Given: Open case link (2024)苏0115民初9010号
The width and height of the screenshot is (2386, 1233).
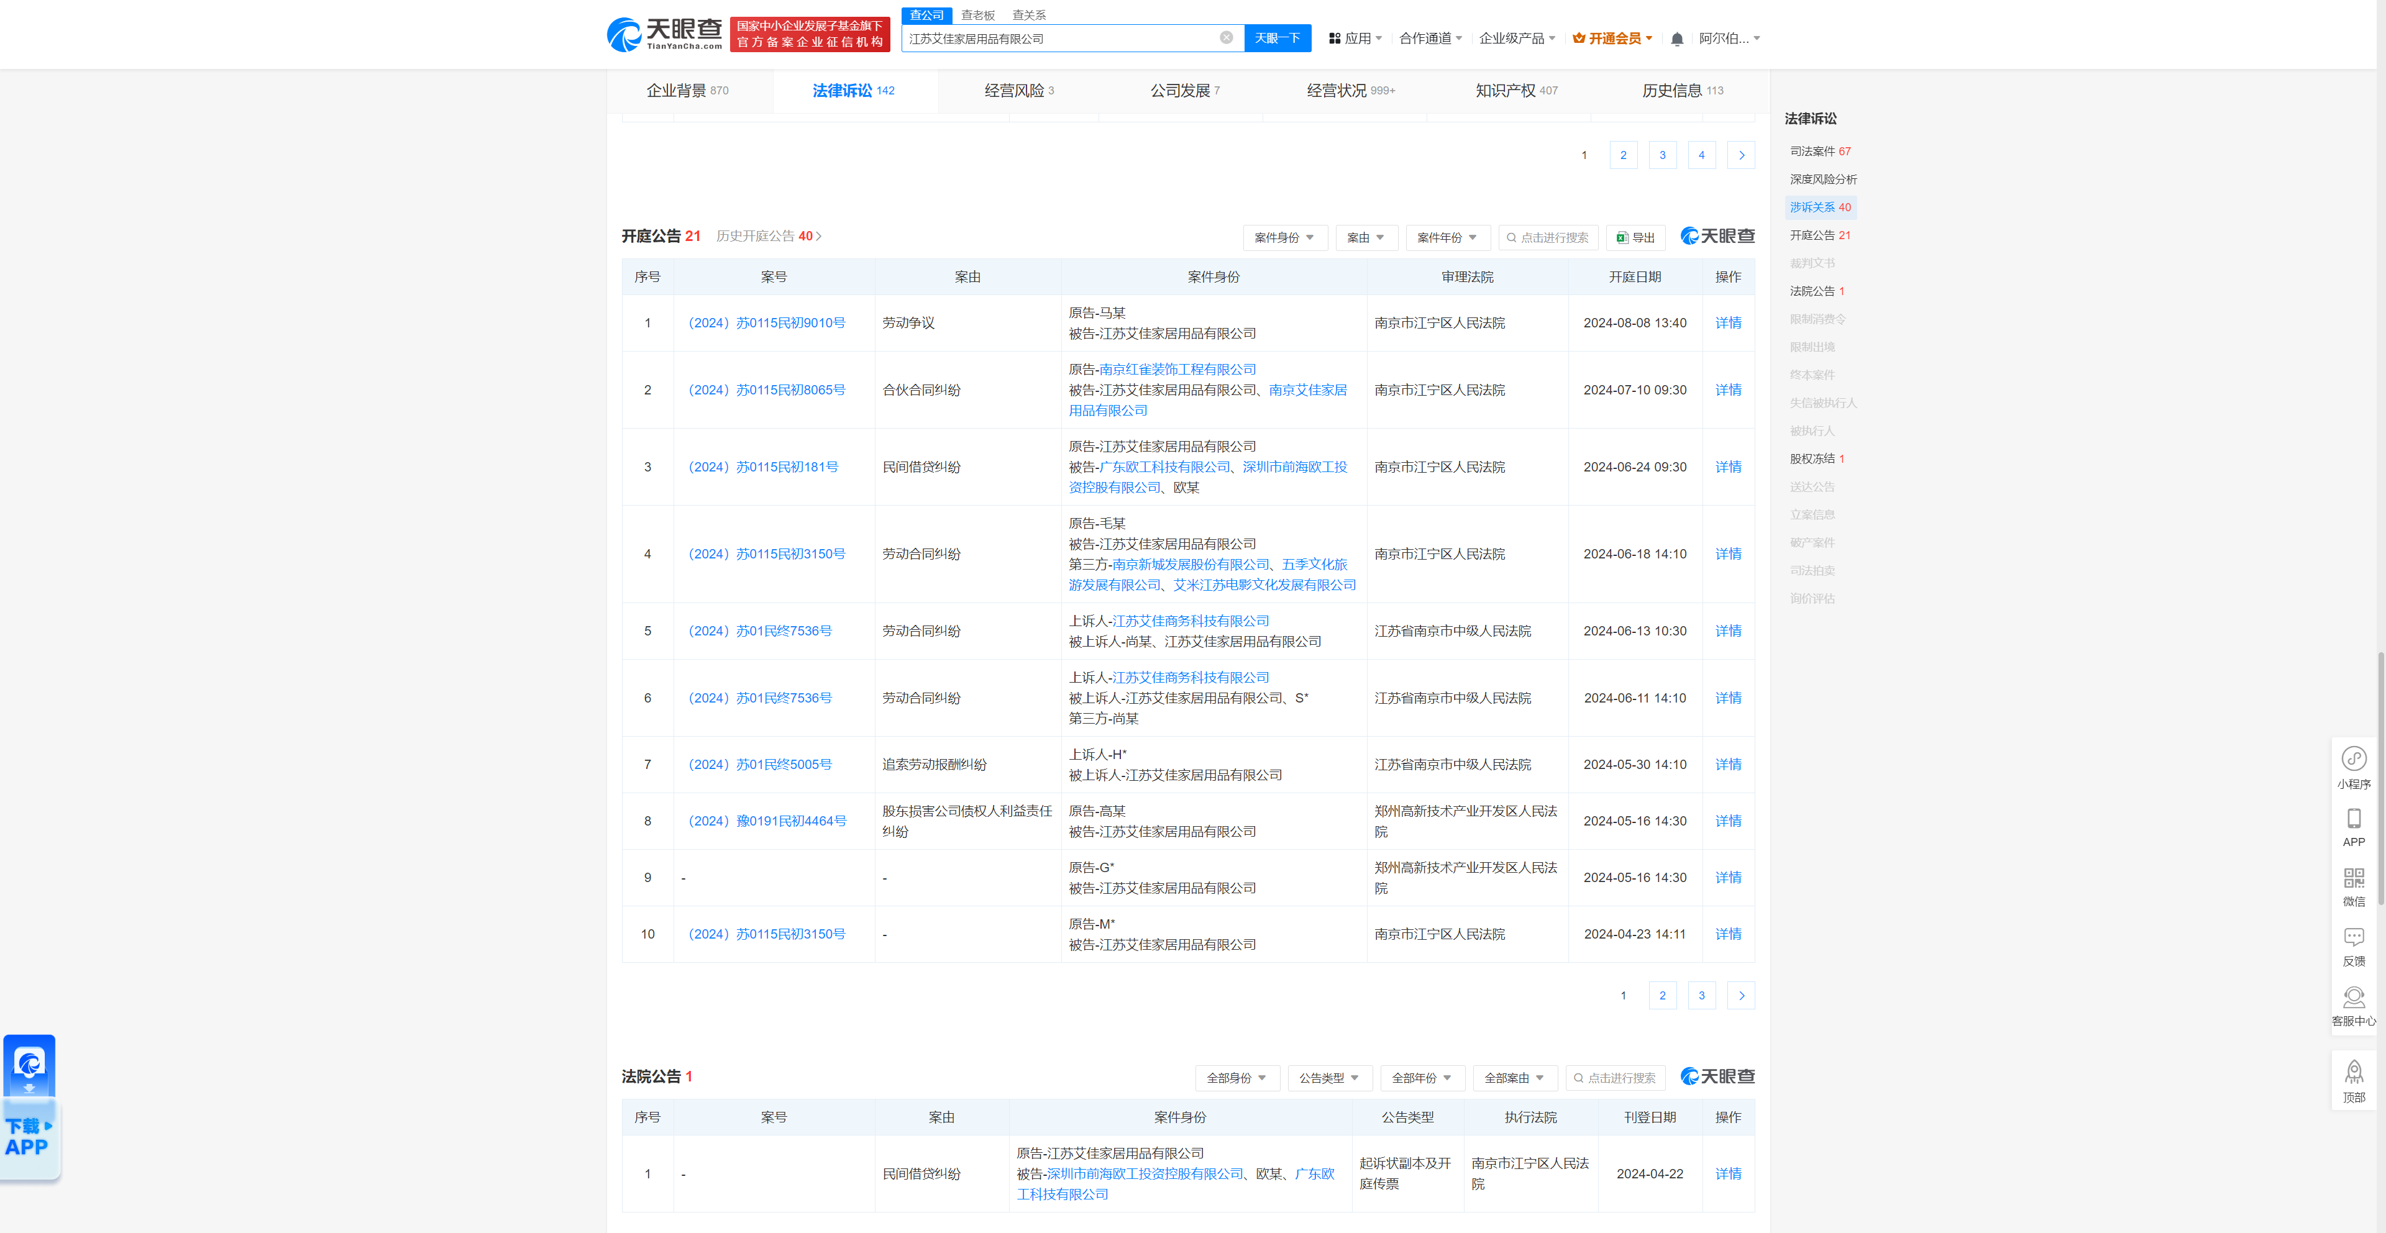Looking at the screenshot, I should (x=767, y=323).
